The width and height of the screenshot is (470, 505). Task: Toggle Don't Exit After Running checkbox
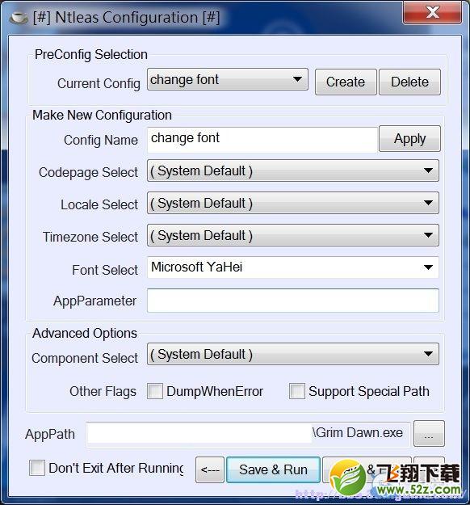point(37,468)
